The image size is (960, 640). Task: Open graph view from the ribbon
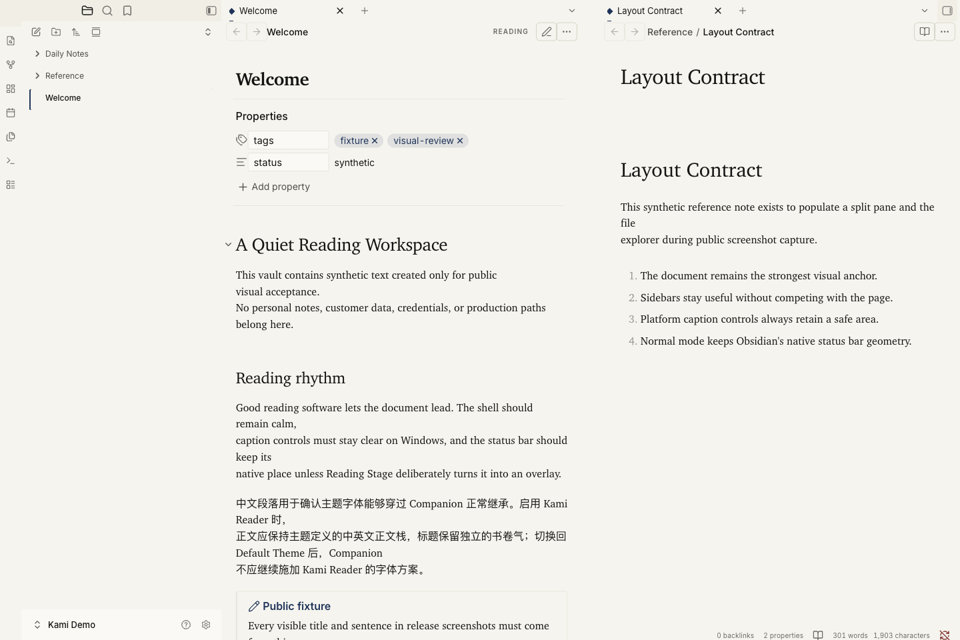click(11, 65)
